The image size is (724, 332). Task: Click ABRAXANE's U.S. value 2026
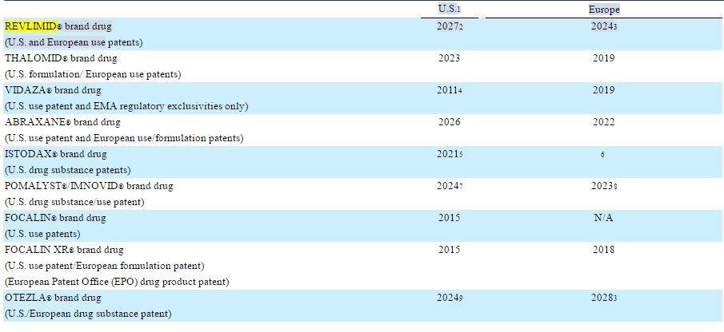(450, 122)
